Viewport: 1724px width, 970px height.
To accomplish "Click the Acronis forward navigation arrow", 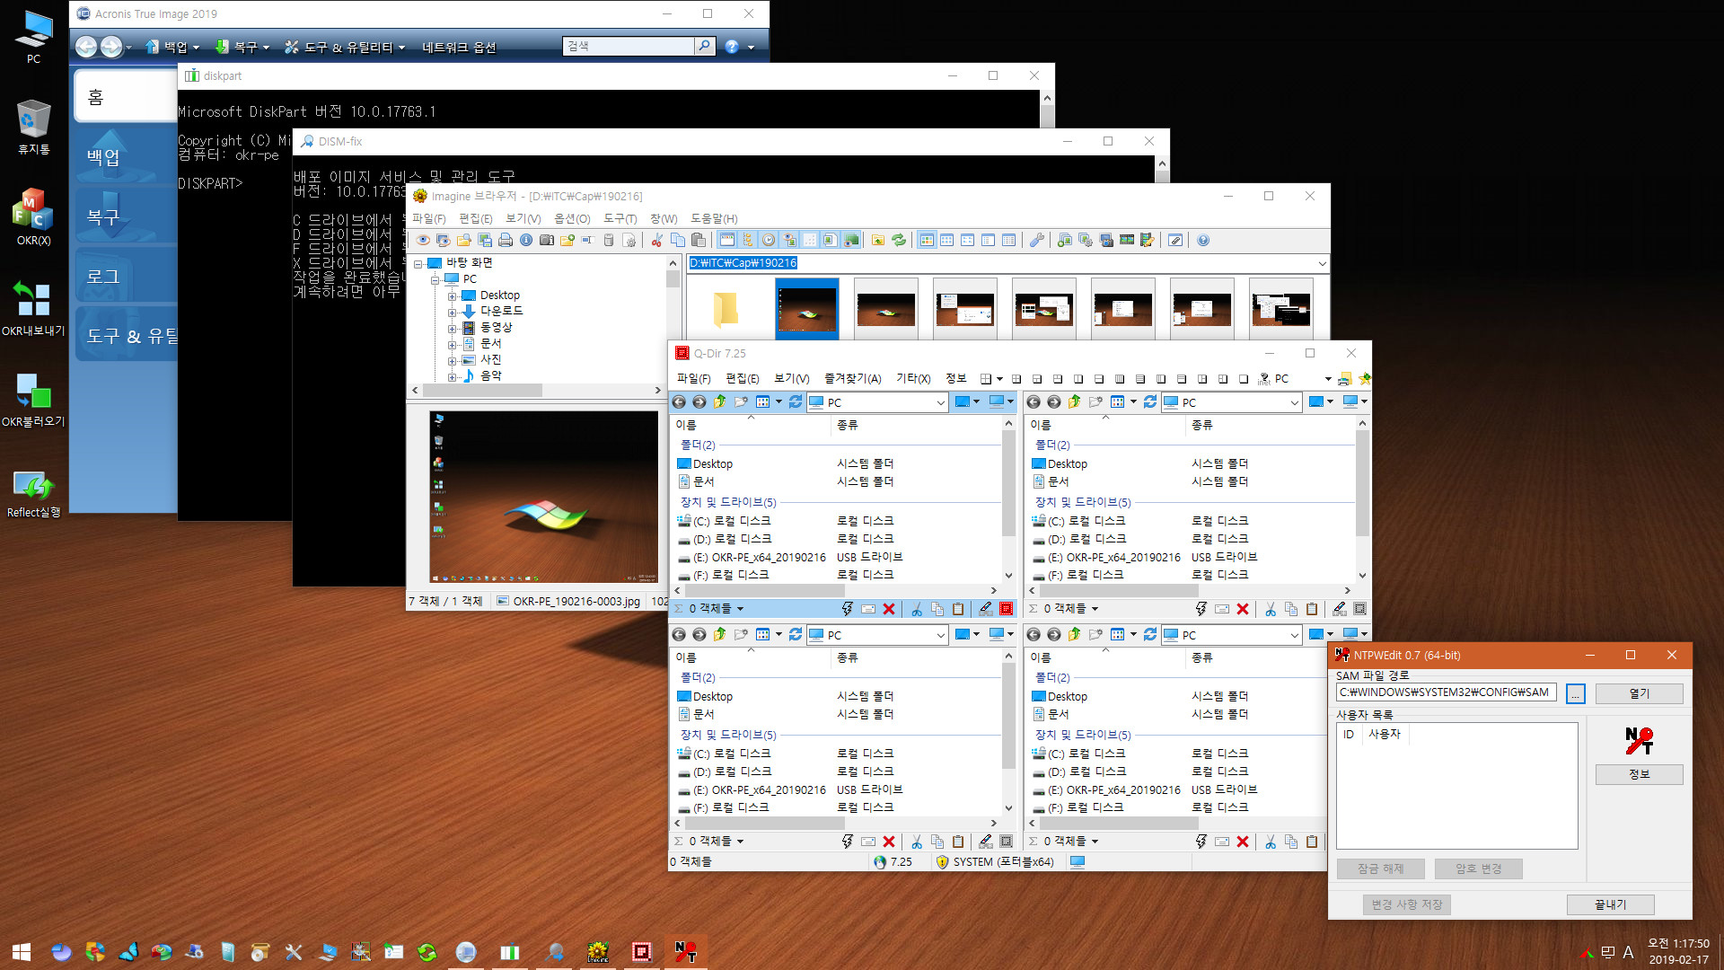I will click(111, 47).
